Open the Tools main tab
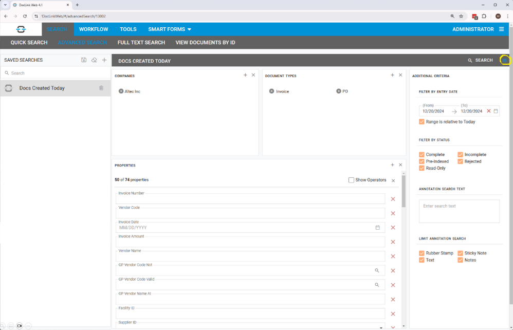513x330 pixels. 128,29
